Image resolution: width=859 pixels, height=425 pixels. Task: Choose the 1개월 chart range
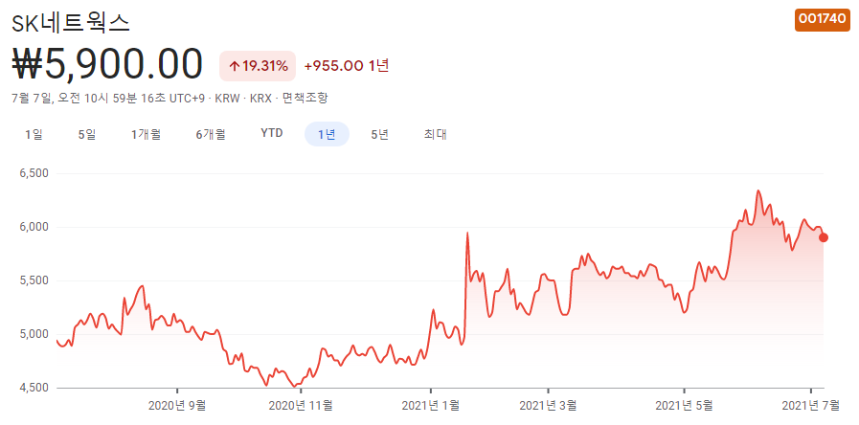(146, 134)
